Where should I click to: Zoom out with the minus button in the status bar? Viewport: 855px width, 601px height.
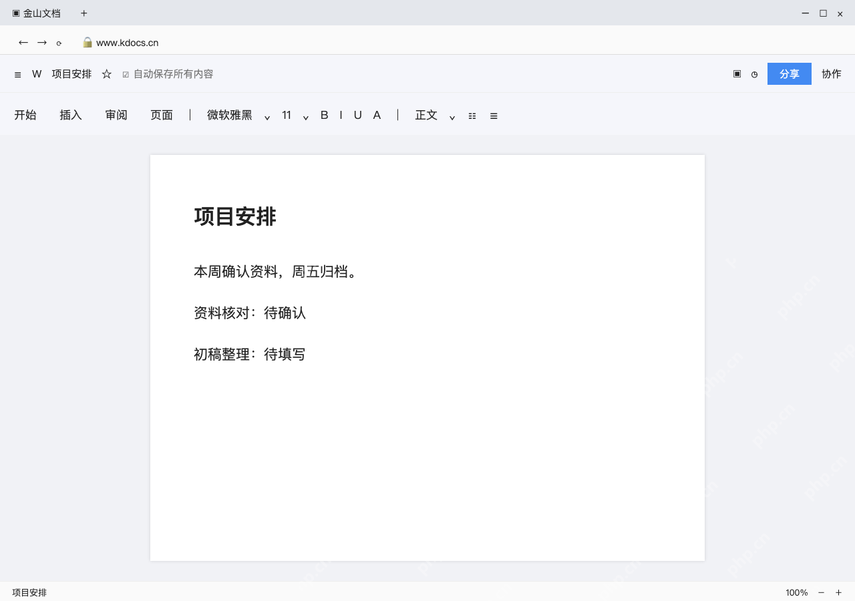pos(822,592)
